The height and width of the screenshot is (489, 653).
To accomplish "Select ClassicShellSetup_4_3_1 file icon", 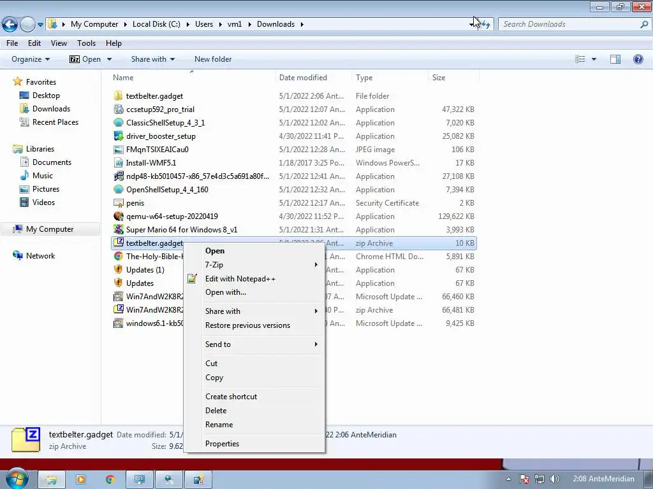I will (118, 123).
